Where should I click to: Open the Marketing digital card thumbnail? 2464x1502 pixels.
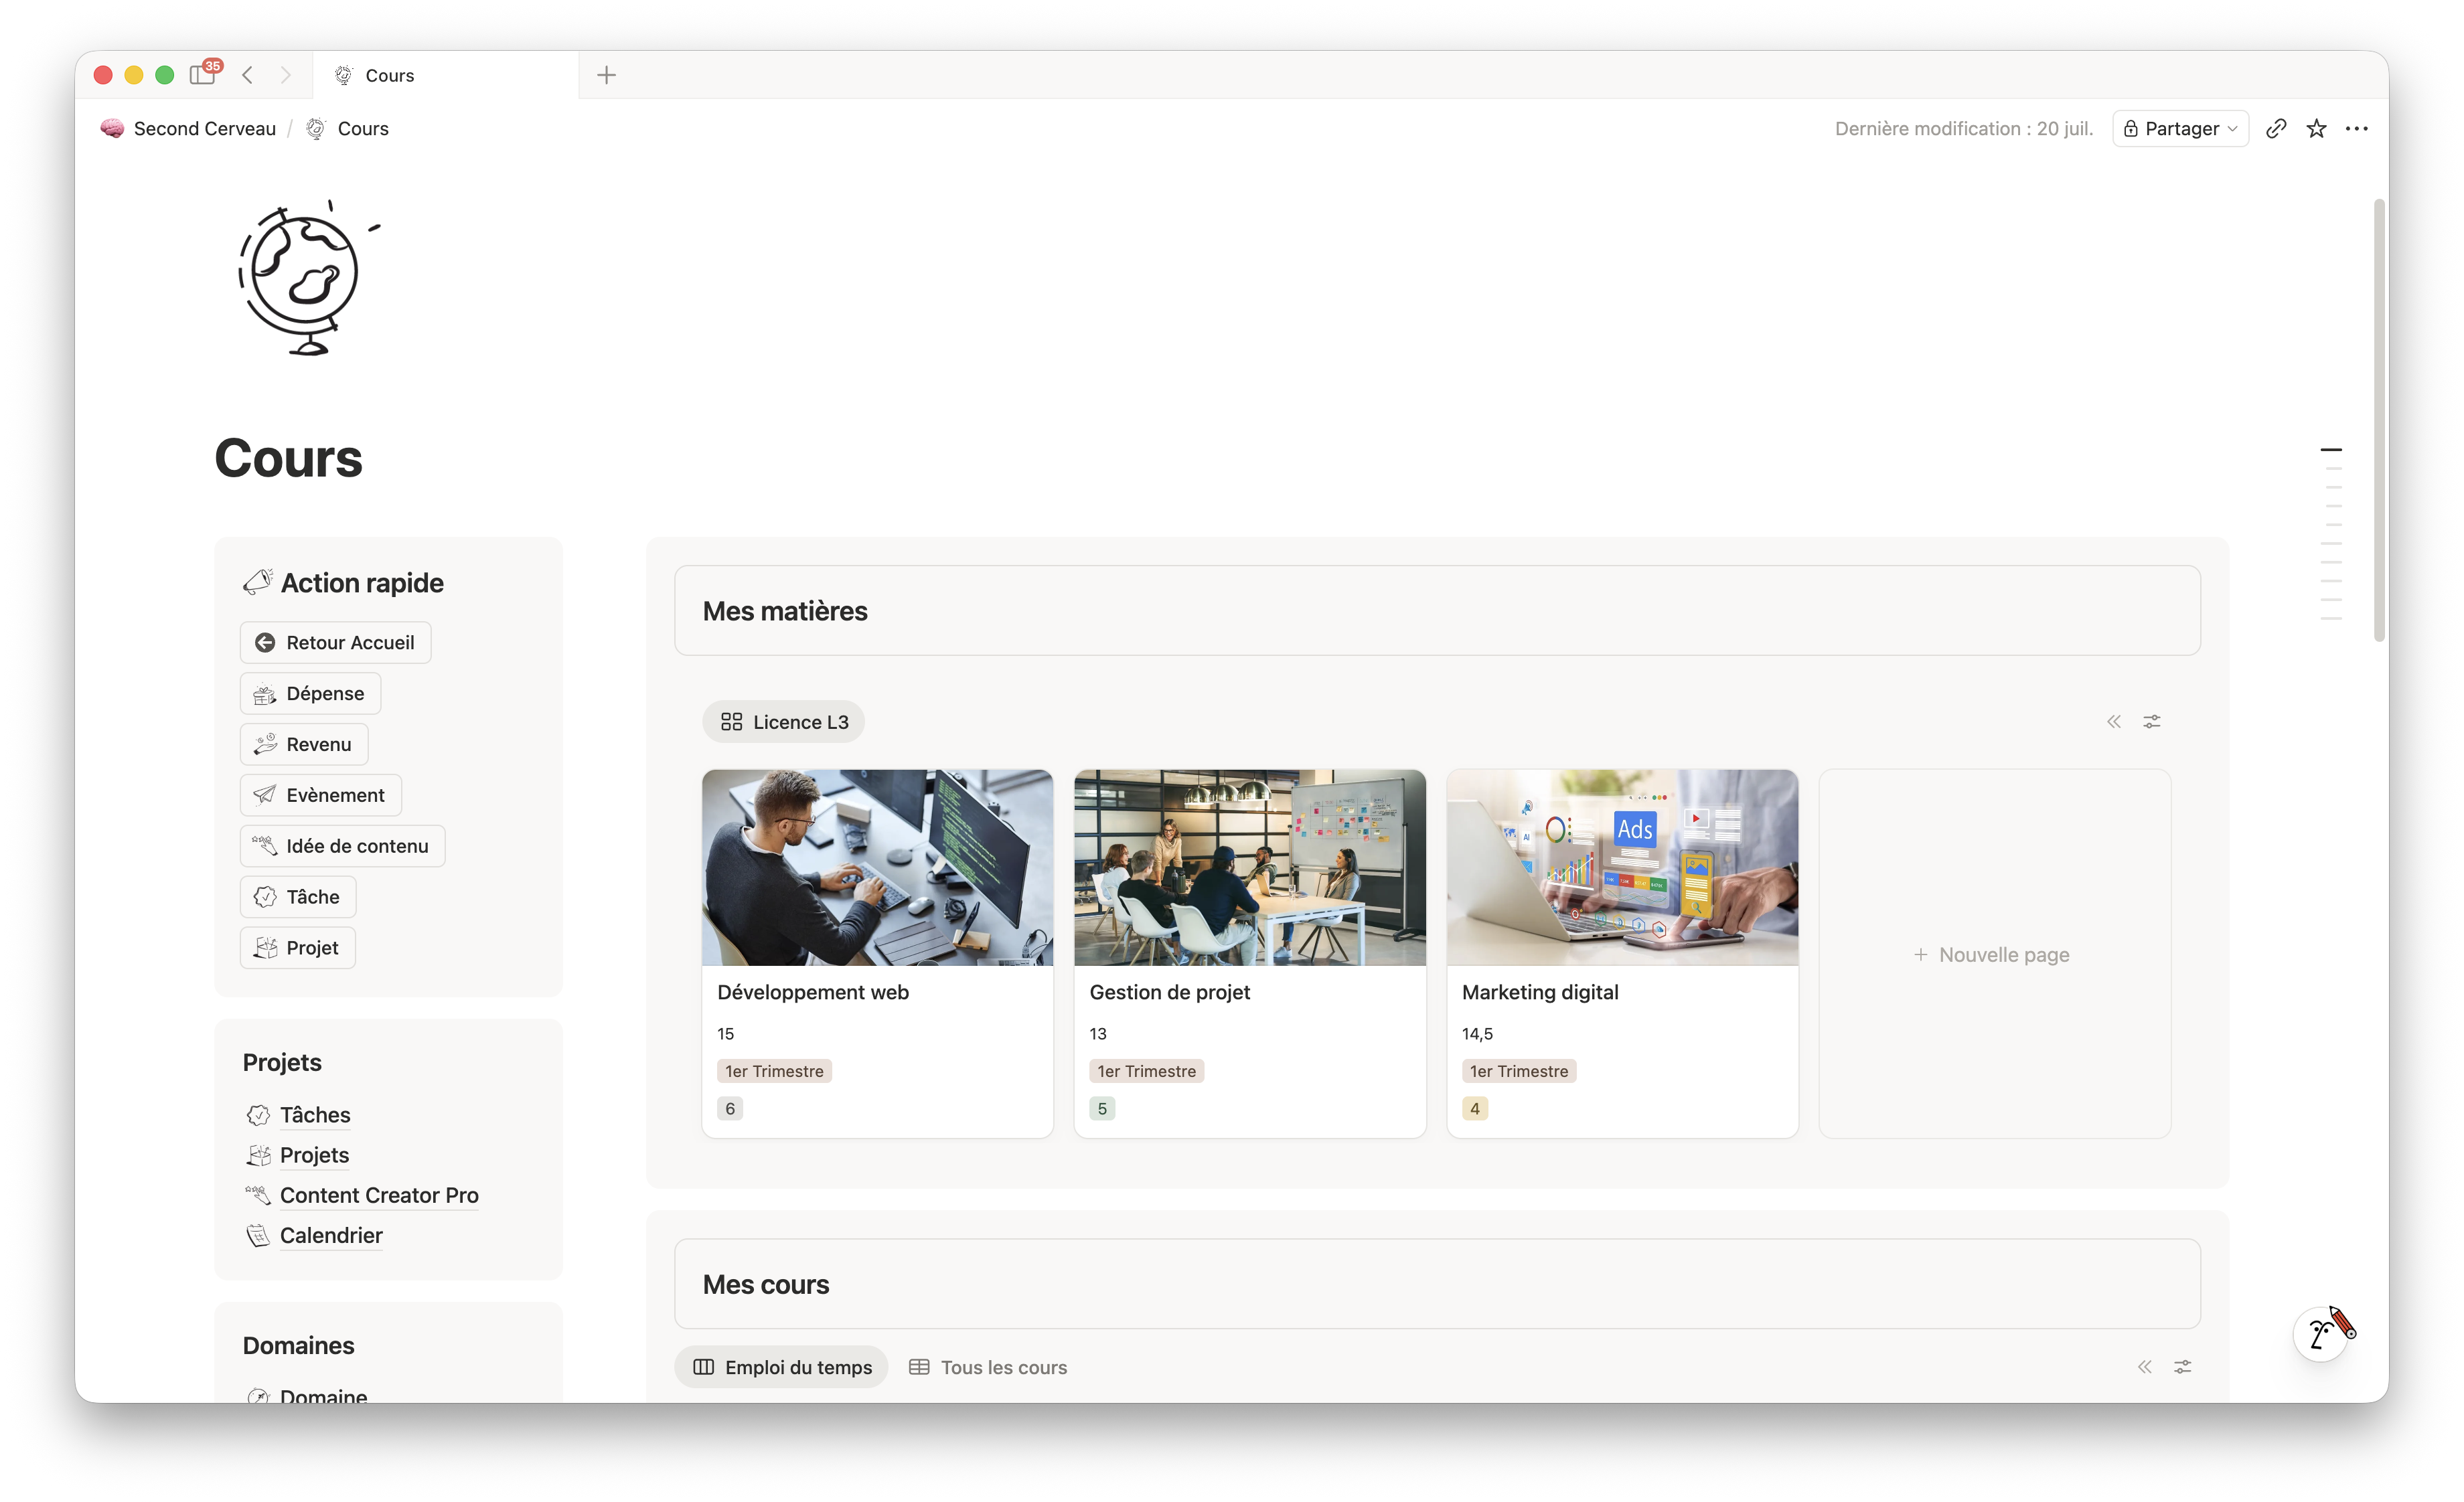(1622, 867)
